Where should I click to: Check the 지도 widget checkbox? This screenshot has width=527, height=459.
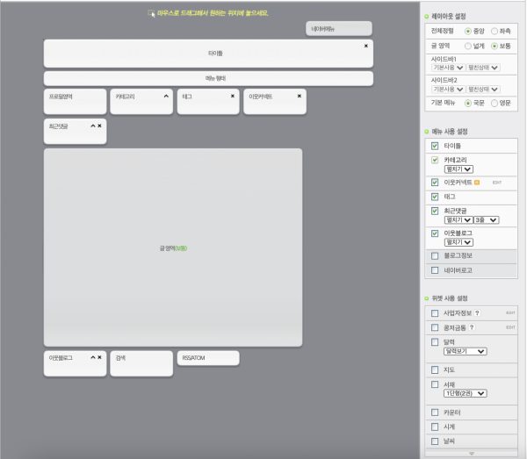435,369
